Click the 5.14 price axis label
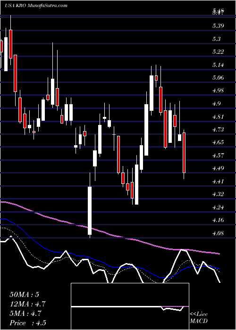 (219, 65)
